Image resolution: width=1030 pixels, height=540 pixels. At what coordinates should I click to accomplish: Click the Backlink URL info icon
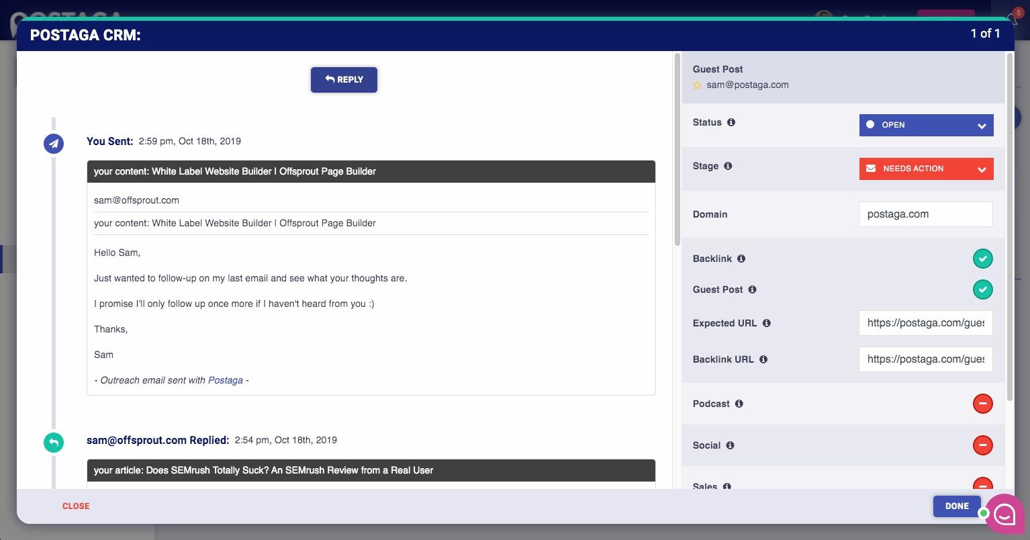coord(763,359)
